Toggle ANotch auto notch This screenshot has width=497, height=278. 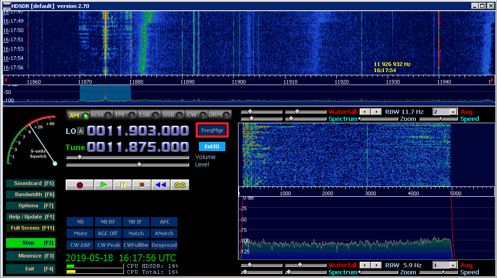(164, 233)
